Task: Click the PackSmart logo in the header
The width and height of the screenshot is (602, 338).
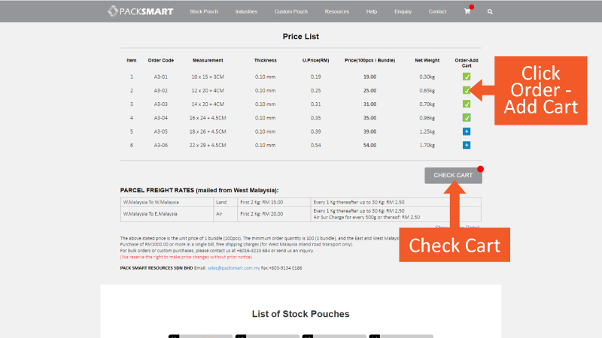Action: (x=141, y=11)
